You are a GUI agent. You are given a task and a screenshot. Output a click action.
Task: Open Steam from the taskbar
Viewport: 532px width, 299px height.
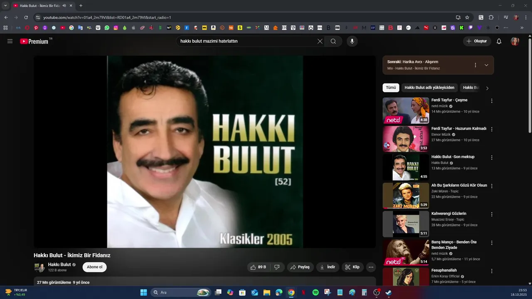(388, 292)
